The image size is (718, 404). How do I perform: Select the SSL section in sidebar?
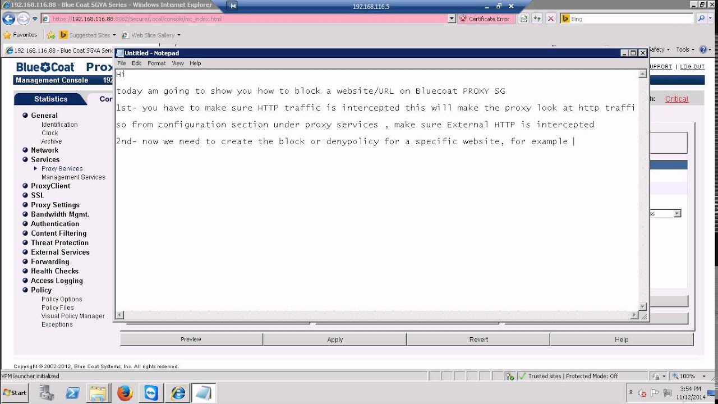pos(37,195)
